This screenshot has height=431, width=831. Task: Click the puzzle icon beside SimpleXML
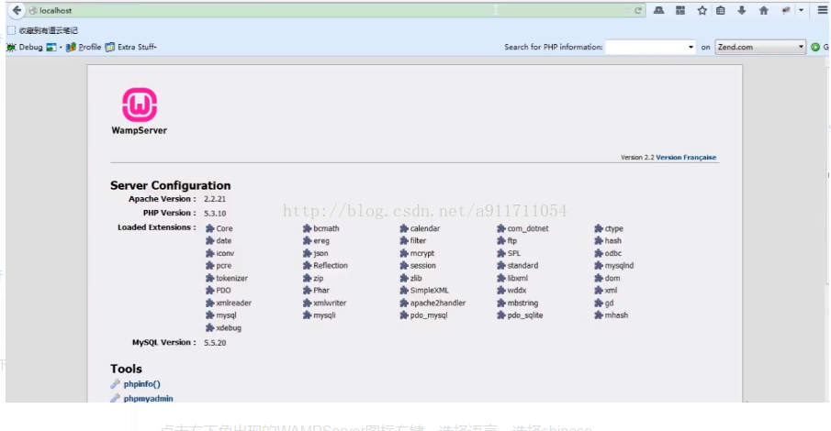point(404,290)
